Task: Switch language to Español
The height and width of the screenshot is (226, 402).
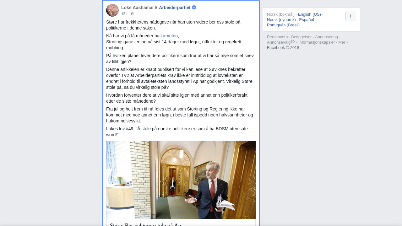Action: (x=307, y=20)
